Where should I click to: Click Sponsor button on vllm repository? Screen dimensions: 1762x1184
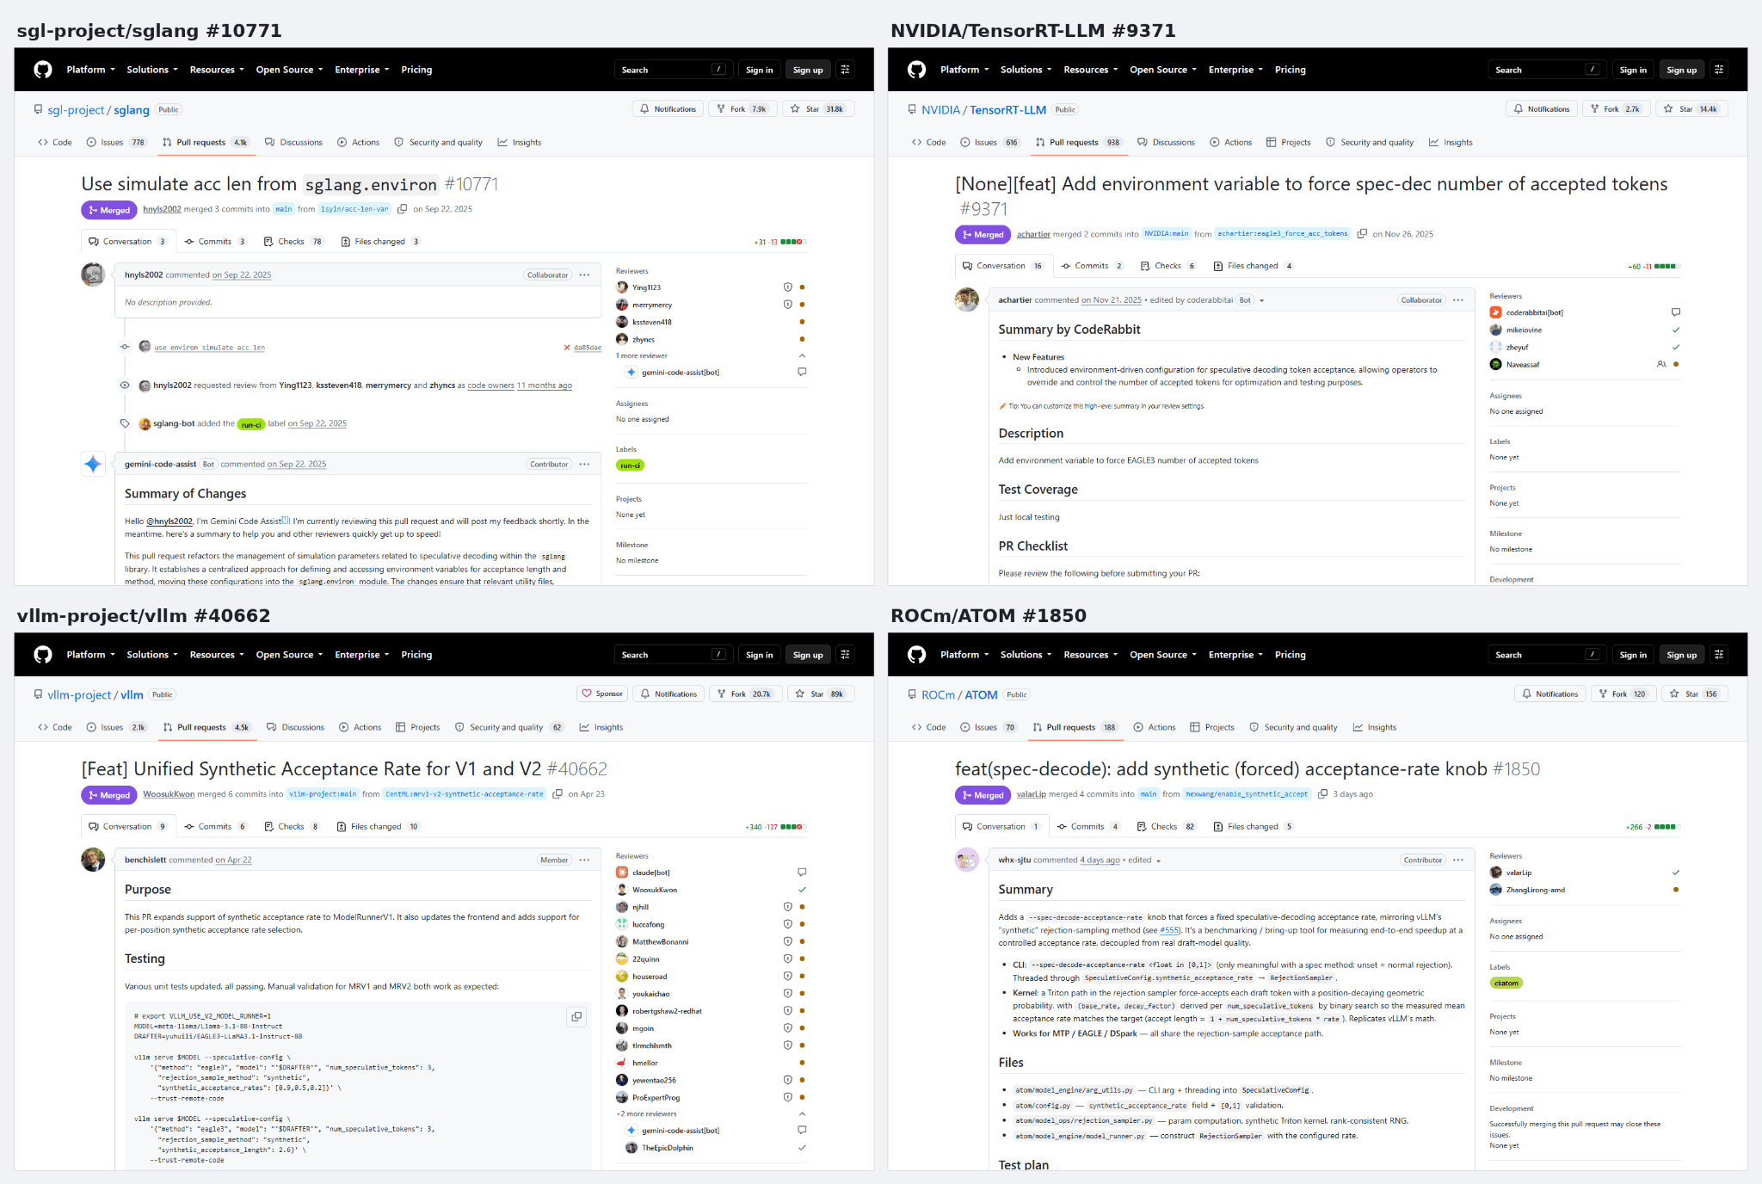pyautogui.click(x=602, y=694)
